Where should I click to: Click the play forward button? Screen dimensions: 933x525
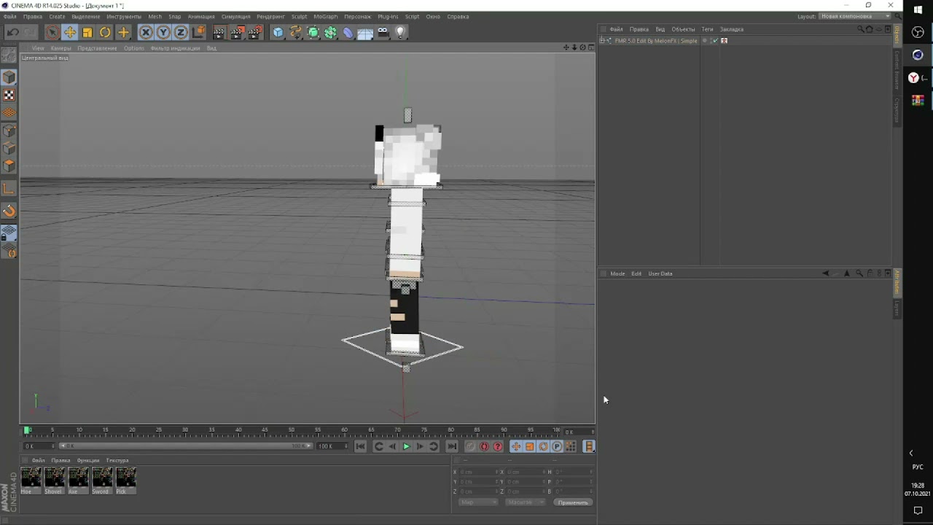tap(406, 446)
